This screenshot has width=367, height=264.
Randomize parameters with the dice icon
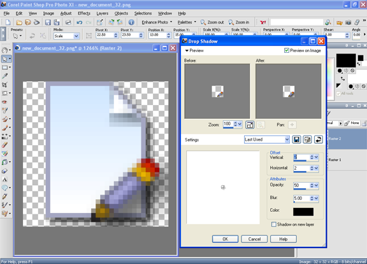pos(307,139)
